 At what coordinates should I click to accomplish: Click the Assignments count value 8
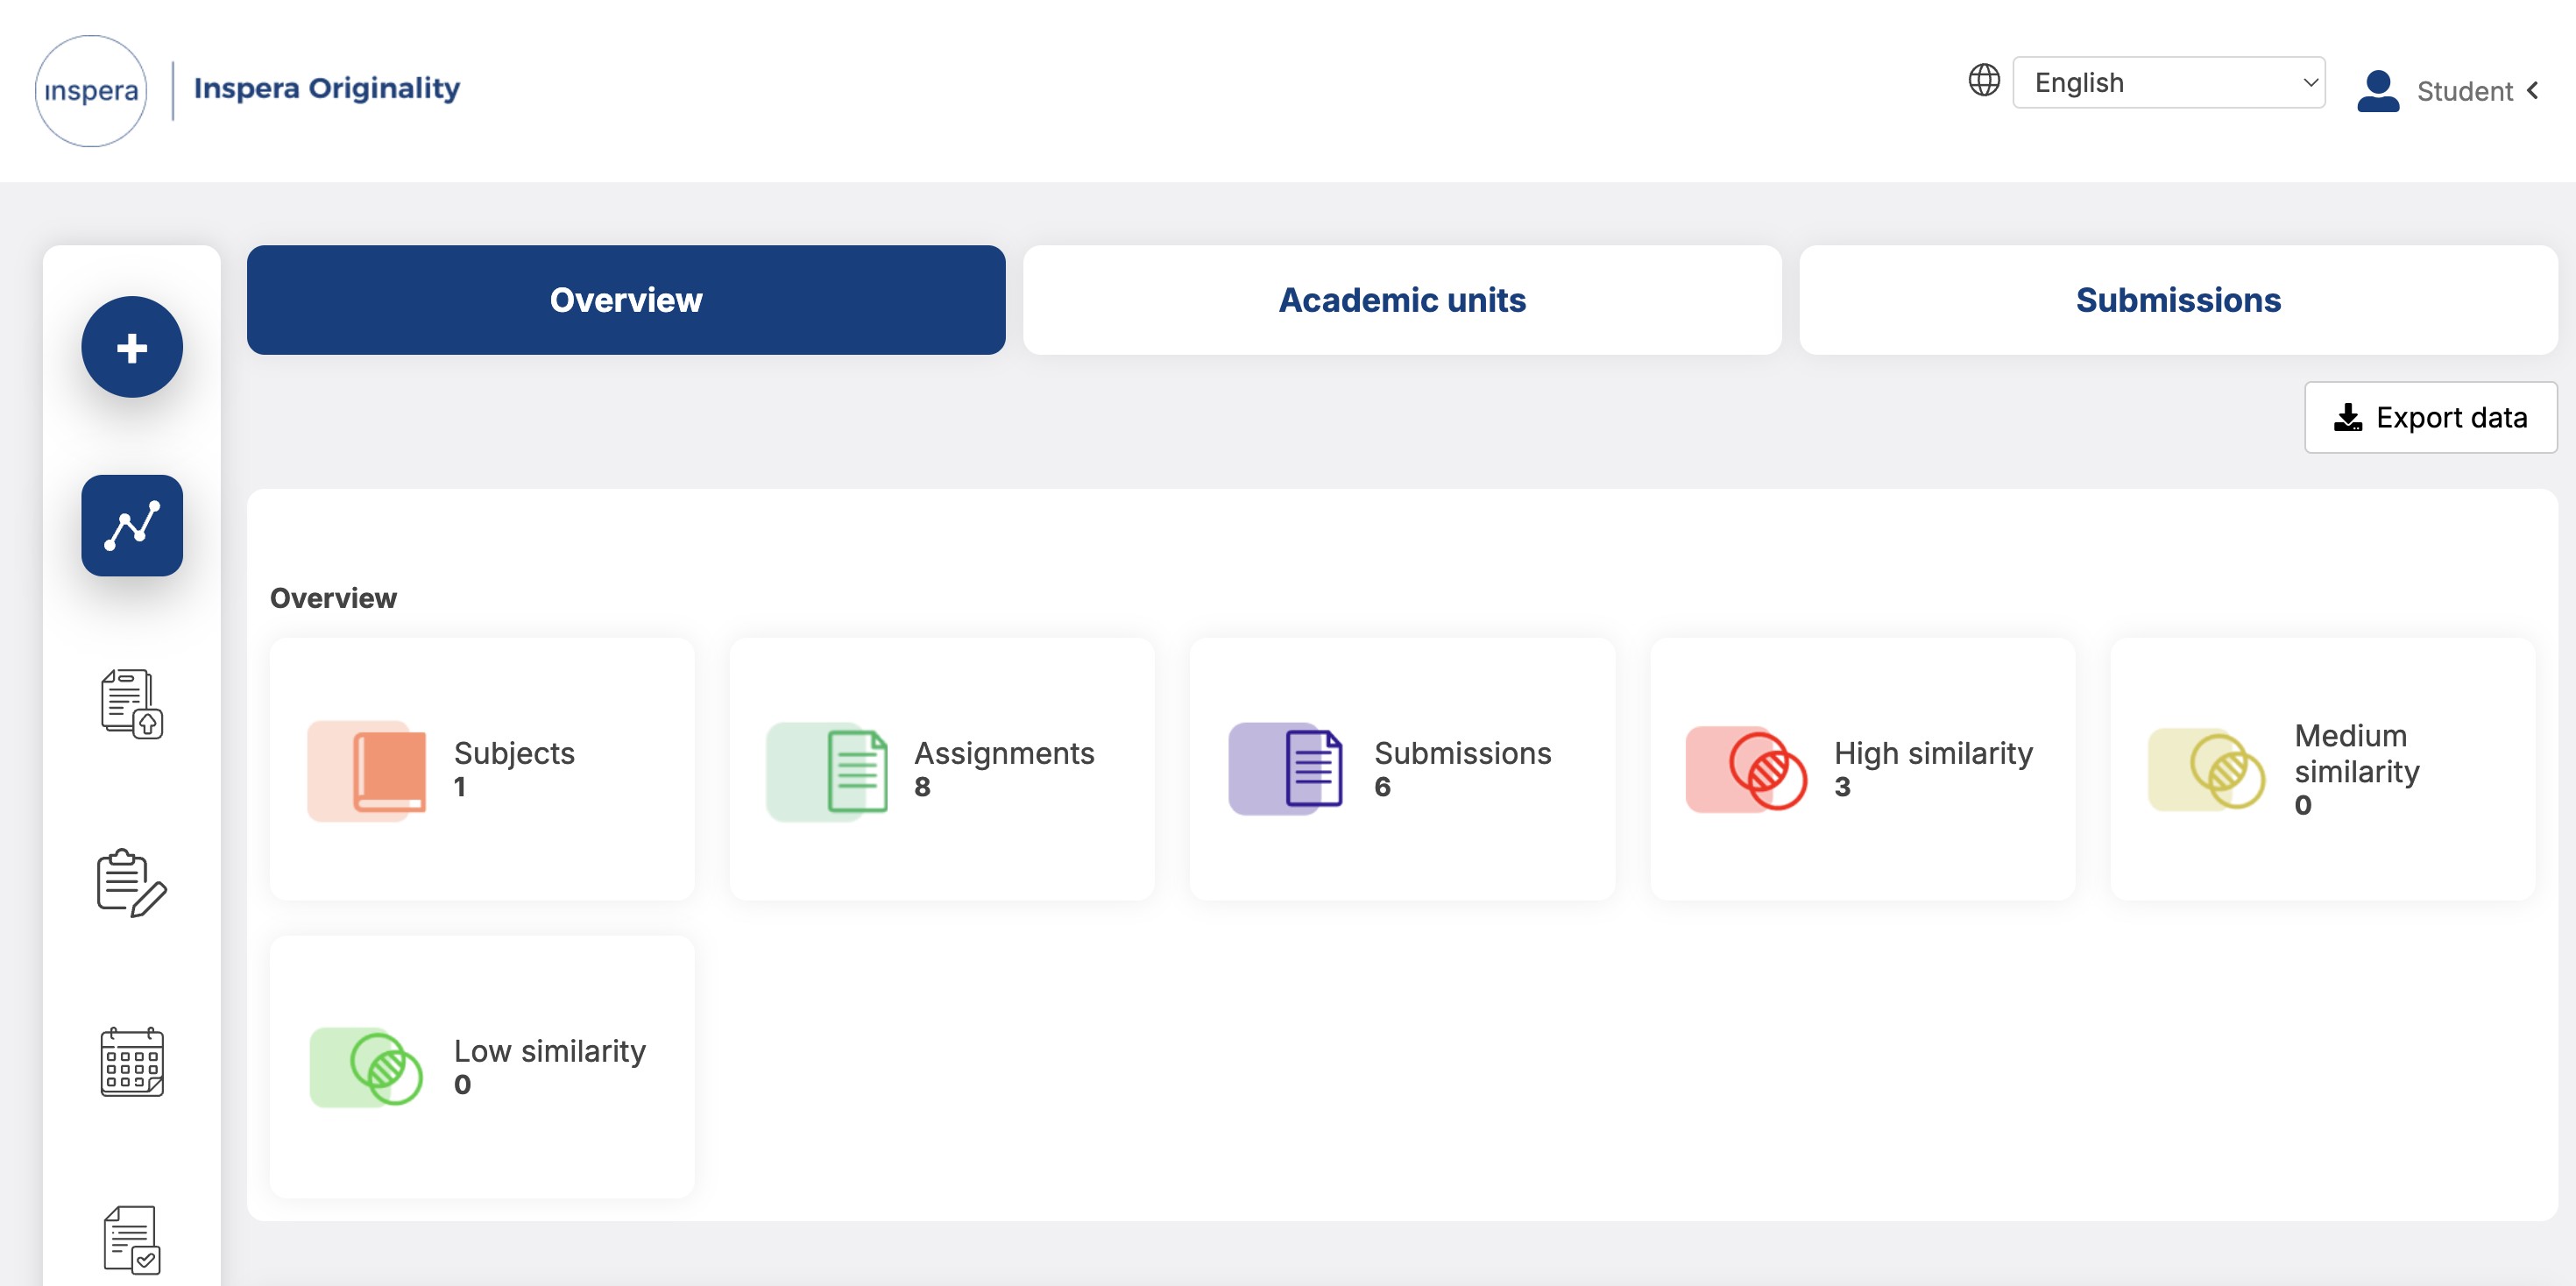click(x=922, y=787)
